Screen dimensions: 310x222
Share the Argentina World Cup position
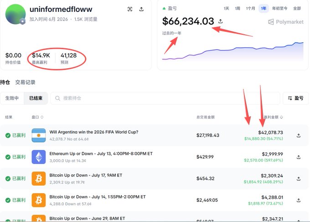click(x=299, y=136)
